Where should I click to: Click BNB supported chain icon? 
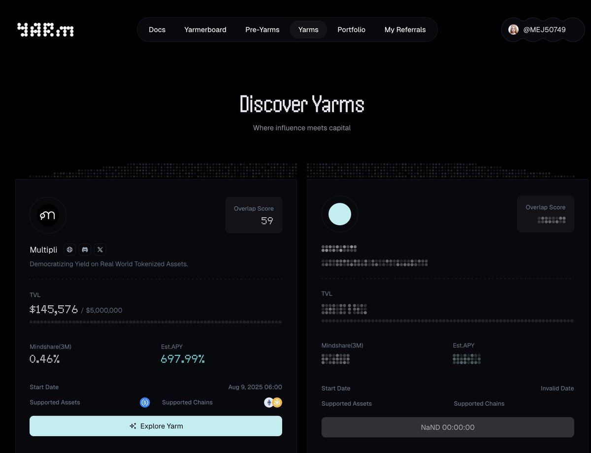[x=277, y=402]
